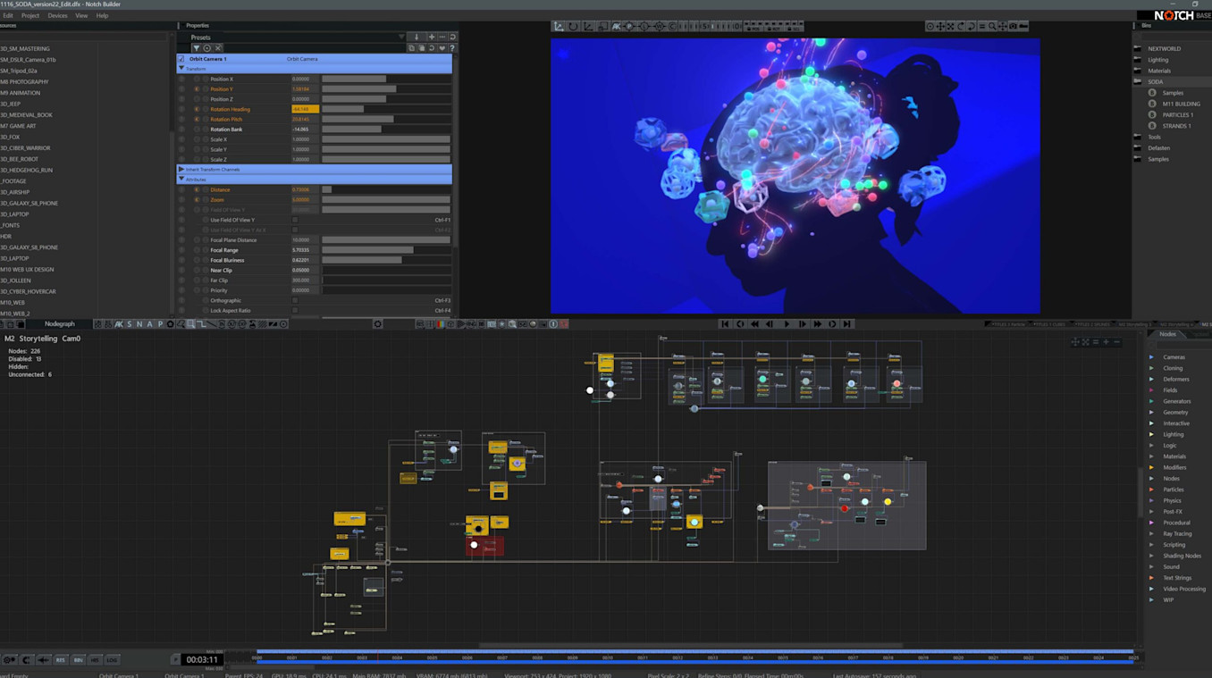Image resolution: width=1212 pixels, height=678 pixels.
Task: Open the Devices menu
Action: [57, 15]
